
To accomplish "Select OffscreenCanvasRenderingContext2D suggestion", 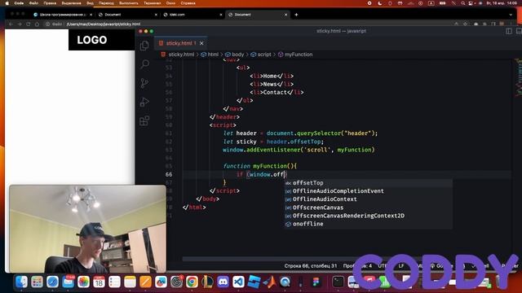I will pos(368,216).
